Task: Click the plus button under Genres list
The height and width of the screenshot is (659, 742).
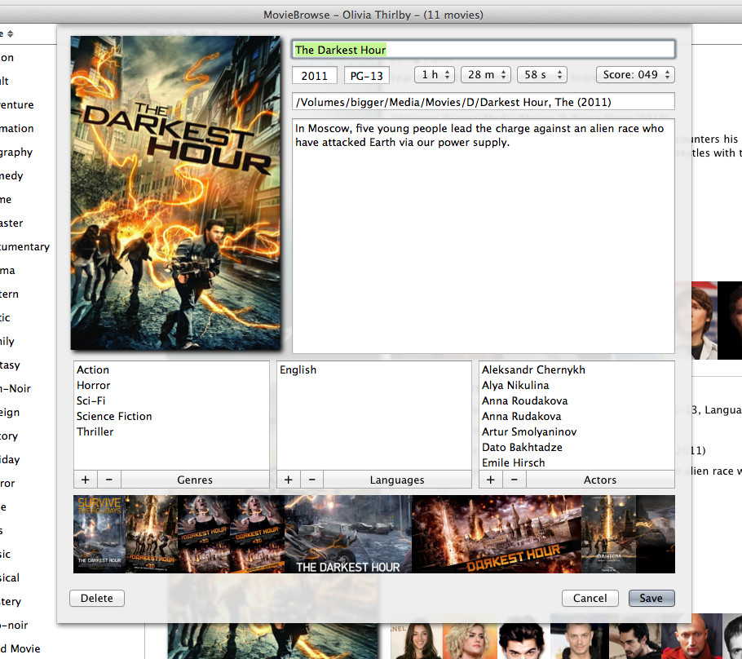Action: tap(86, 480)
